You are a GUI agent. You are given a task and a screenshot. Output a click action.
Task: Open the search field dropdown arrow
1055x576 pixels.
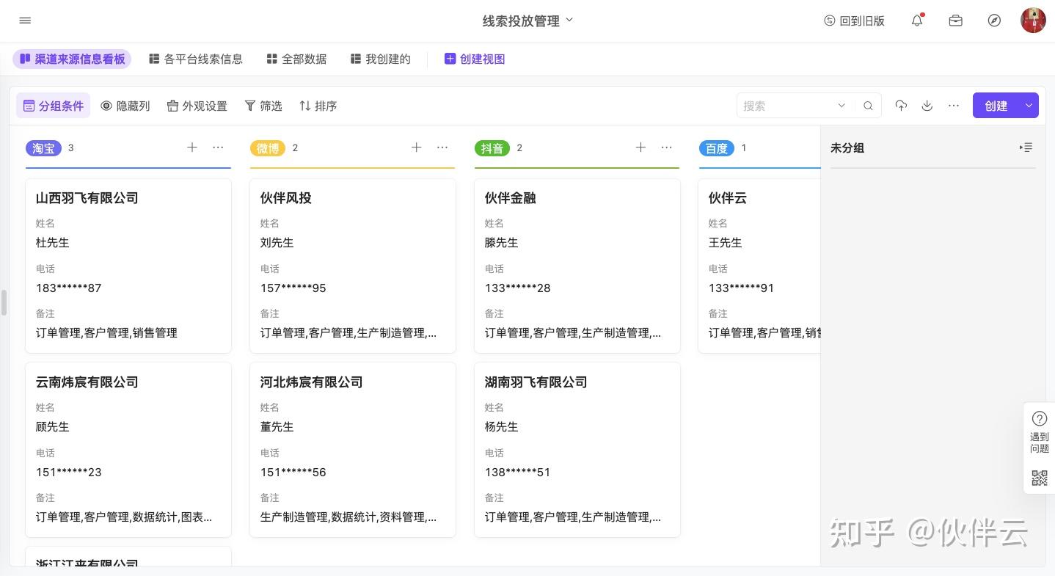842,106
